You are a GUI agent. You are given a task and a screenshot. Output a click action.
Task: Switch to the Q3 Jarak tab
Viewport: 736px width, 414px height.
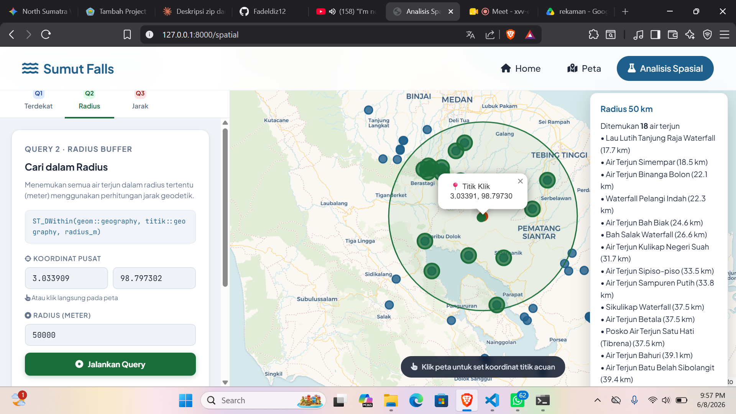[x=140, y=100]
